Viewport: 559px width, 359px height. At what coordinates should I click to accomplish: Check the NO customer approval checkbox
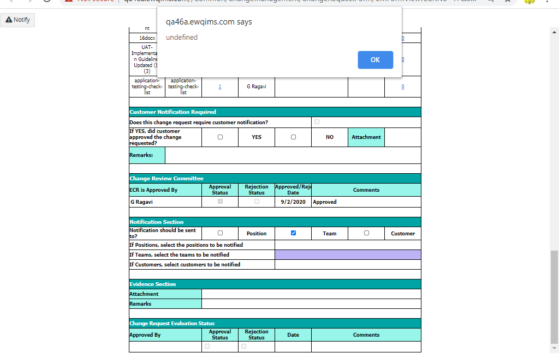point(293,137)
